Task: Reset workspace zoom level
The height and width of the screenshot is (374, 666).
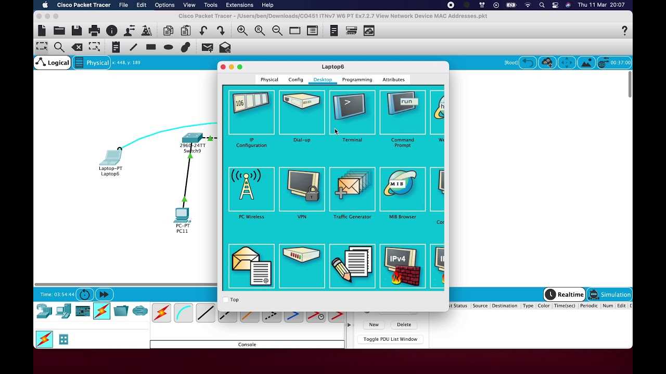Action: tap(260, 31)
